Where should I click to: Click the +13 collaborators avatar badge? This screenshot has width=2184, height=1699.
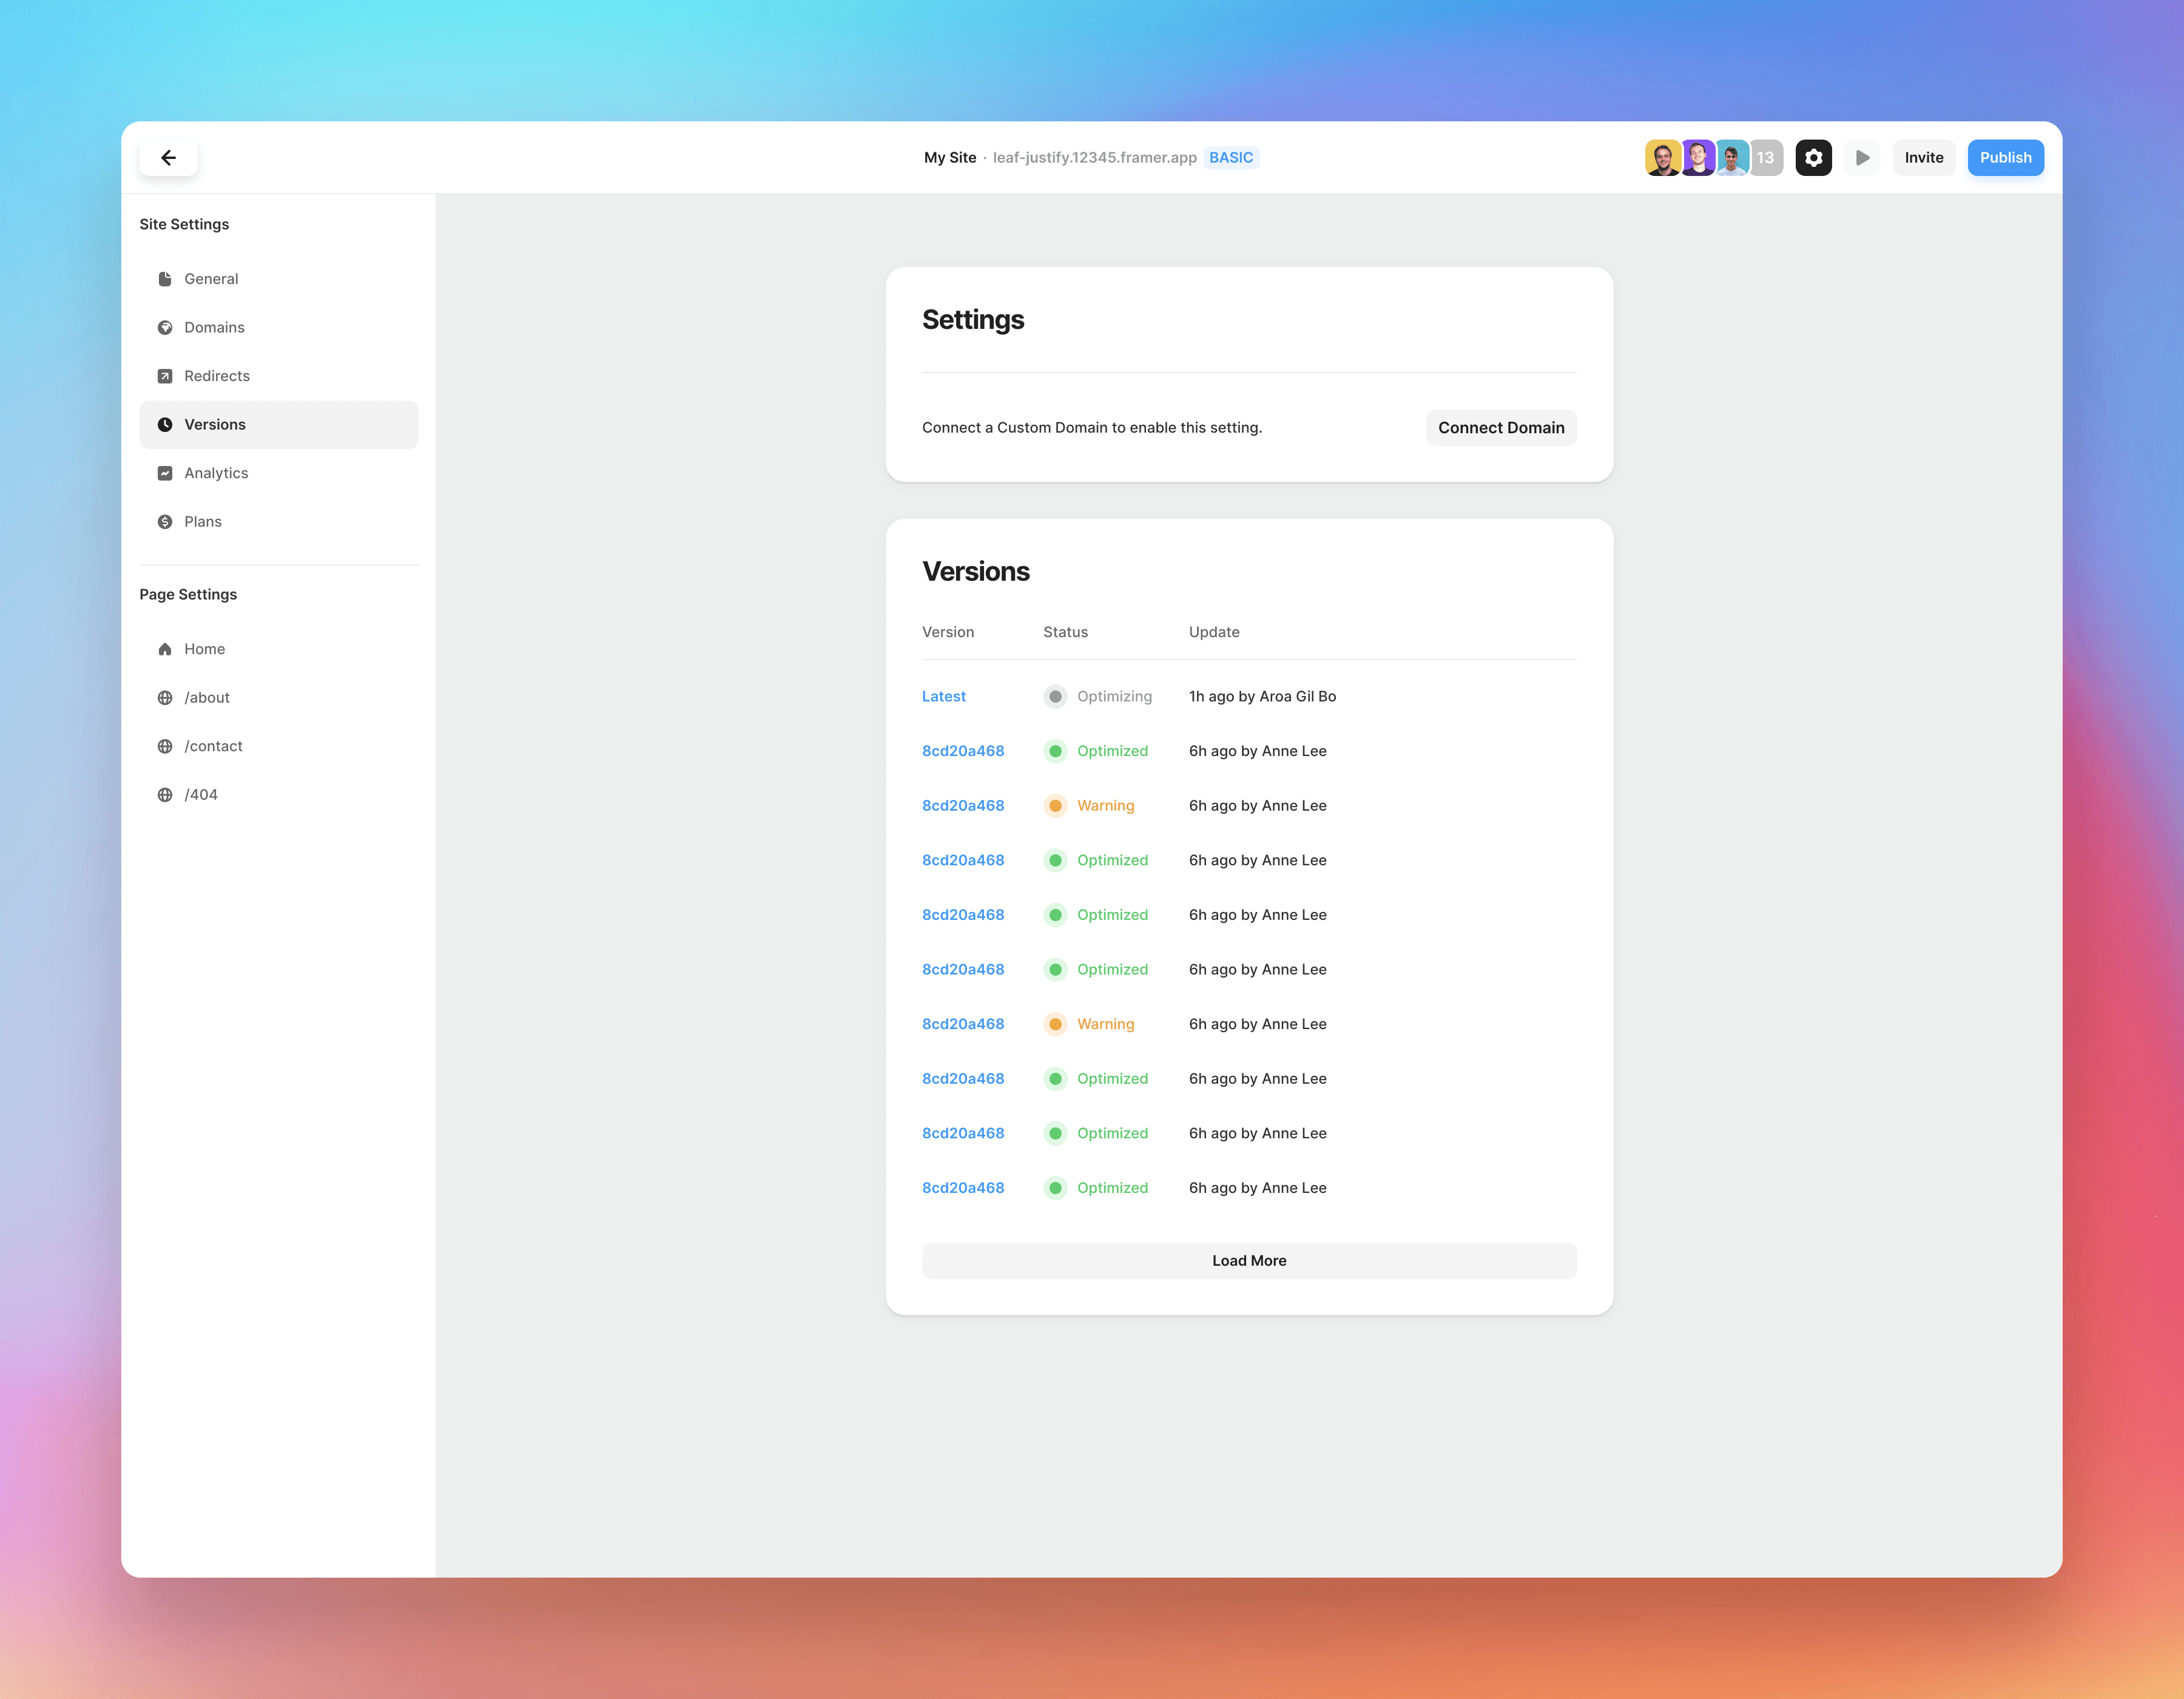1767,157
